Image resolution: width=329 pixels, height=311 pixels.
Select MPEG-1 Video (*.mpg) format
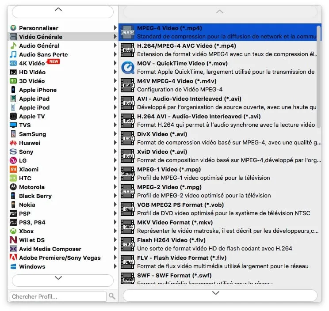[x=220, y=174]
